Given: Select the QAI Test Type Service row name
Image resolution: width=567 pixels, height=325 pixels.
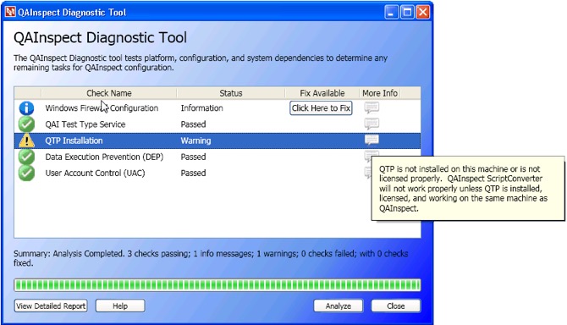Looking at the screenshot, I should (x=85, y=124).
